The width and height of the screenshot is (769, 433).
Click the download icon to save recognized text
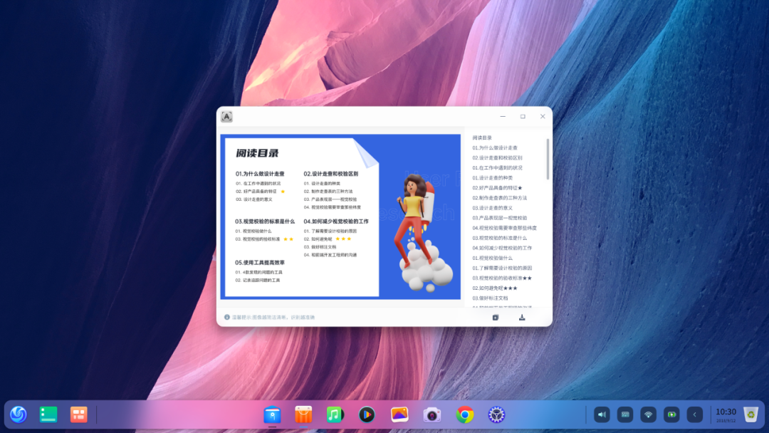(x=522, y=318)
